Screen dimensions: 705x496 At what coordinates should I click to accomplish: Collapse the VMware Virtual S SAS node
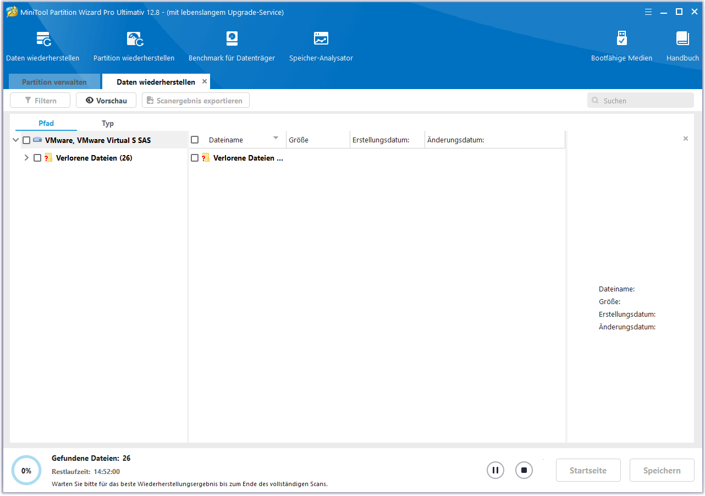pos(15,140)
